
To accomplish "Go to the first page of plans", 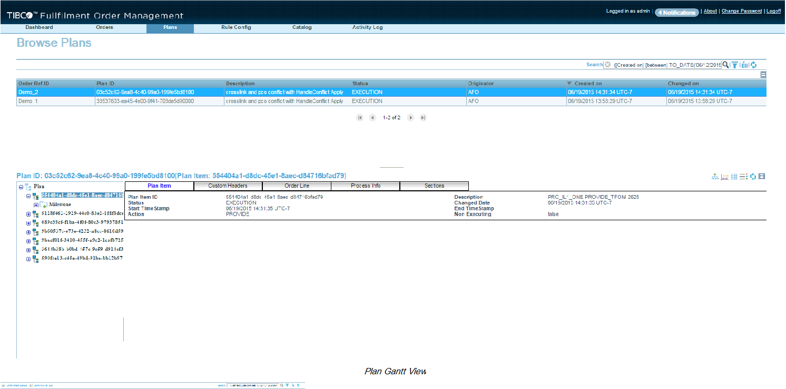I will (360, 118).
